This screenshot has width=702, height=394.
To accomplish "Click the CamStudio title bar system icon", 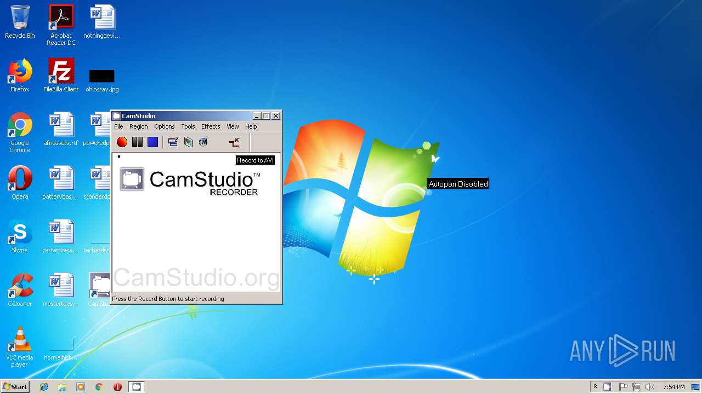I will [116, 116].
